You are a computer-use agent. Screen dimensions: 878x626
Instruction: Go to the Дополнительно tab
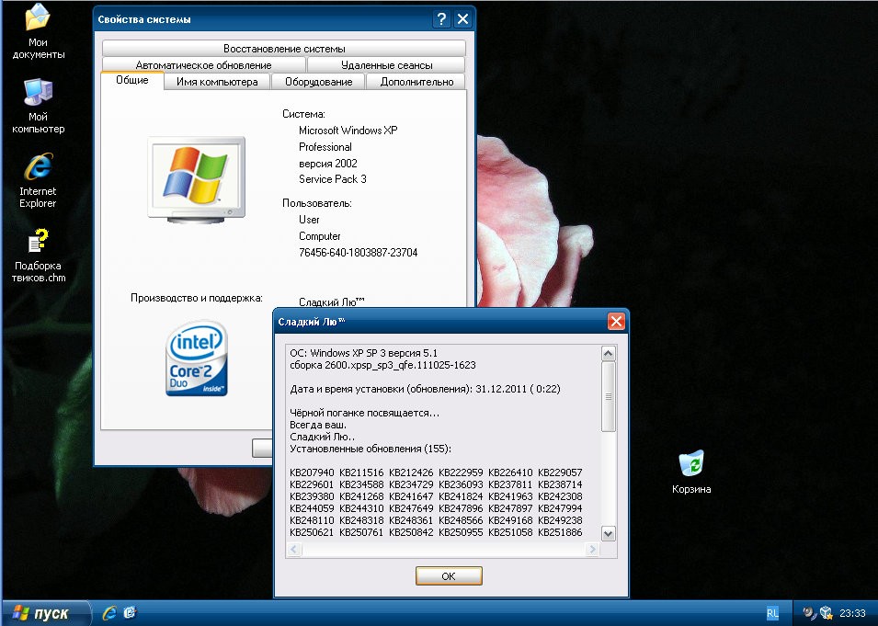(x=416, y=82)
